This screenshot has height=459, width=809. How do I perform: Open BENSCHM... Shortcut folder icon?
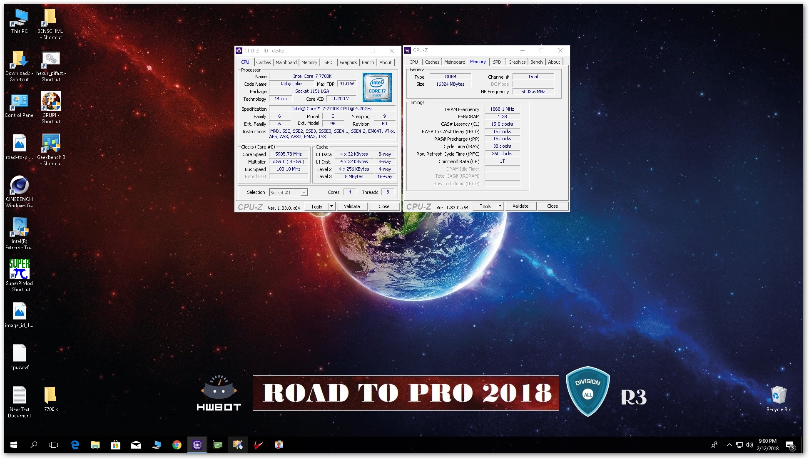[51, 24]
